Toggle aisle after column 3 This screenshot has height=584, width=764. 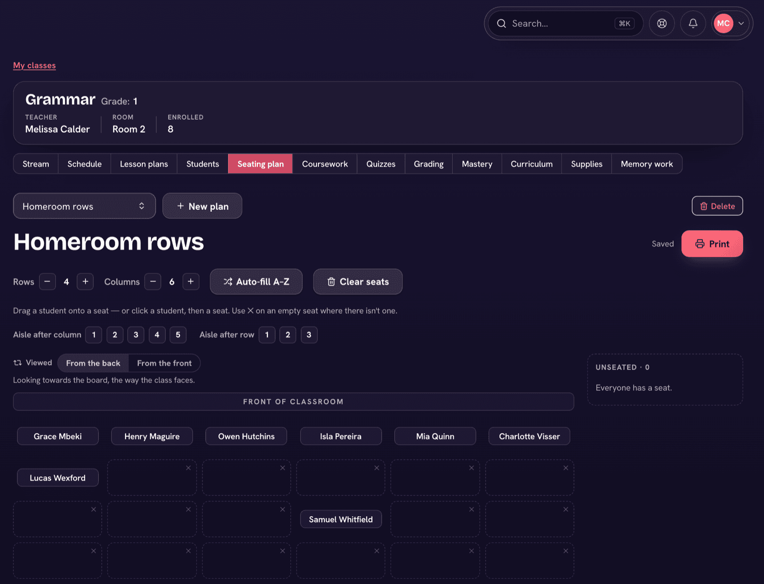click(x=136, y=334)
